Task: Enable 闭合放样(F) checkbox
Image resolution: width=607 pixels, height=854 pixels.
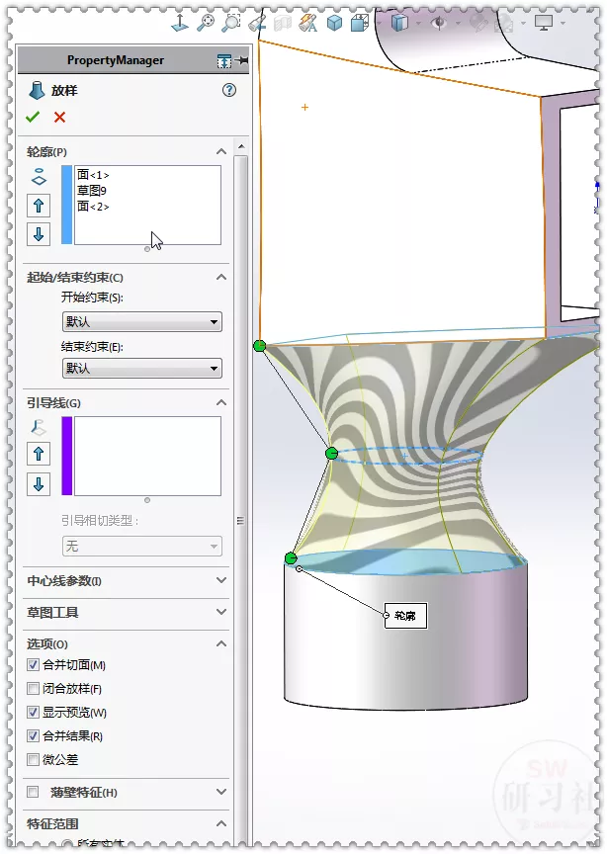Action: (34, 688)
